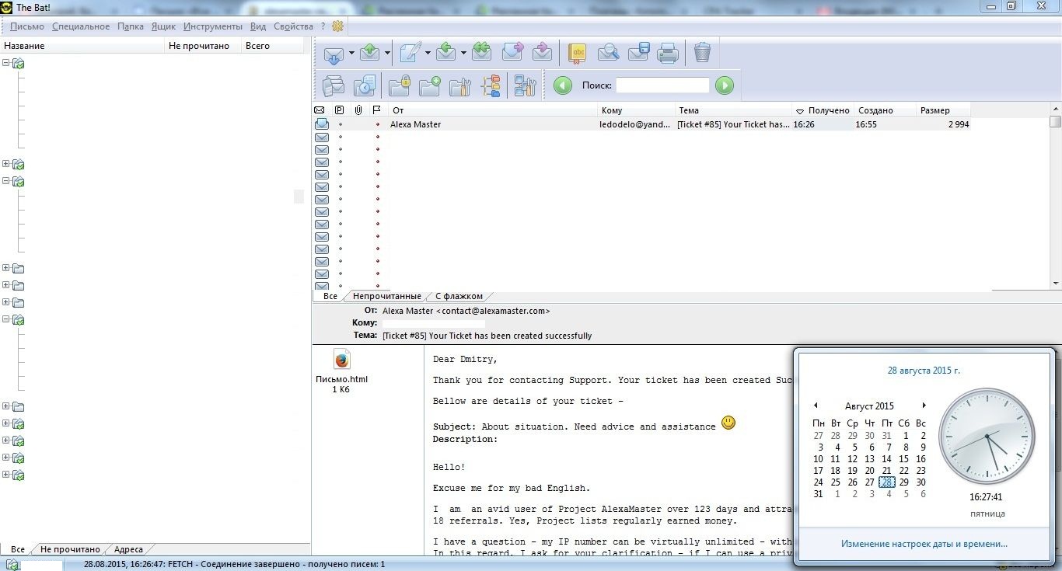Viewport: 1062px width, 571px height.
Task: Switch to the Непрочитанные tab
Action: coord(386,296)
